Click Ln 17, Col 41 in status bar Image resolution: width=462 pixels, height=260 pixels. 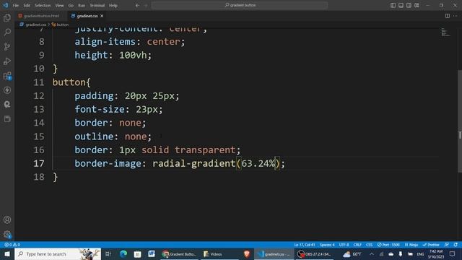coord(305,245)
